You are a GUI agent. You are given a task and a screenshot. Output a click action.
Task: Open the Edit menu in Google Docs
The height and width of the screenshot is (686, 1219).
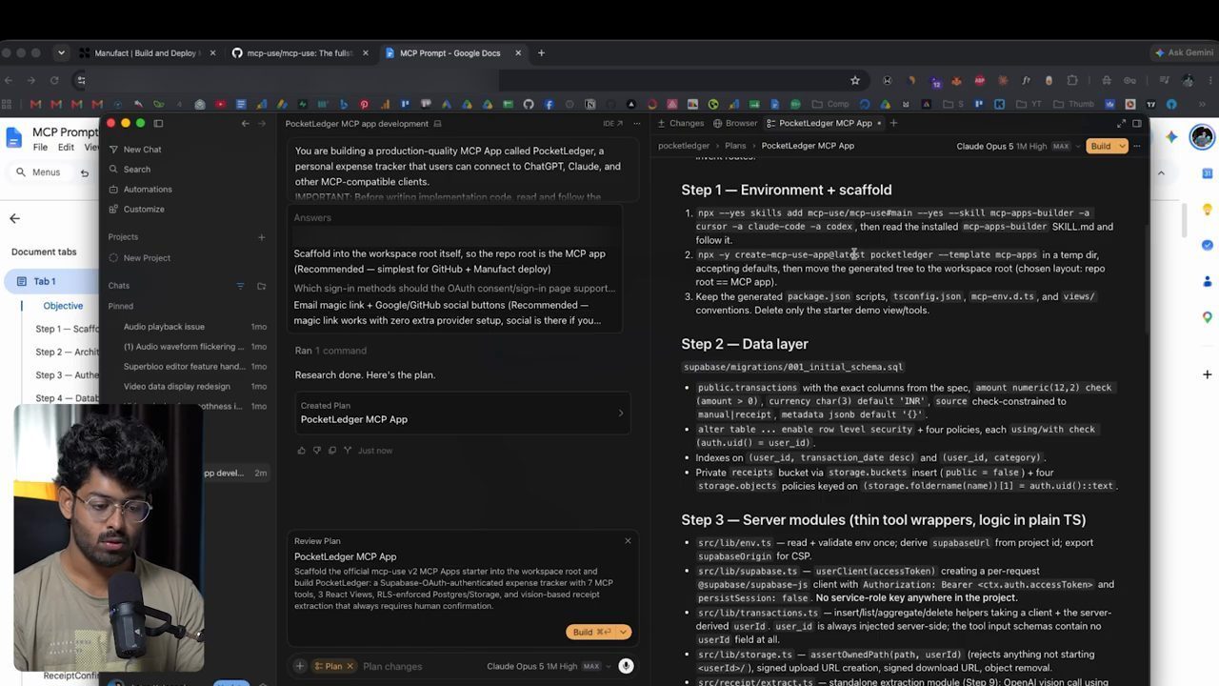[x=66, y=148]
